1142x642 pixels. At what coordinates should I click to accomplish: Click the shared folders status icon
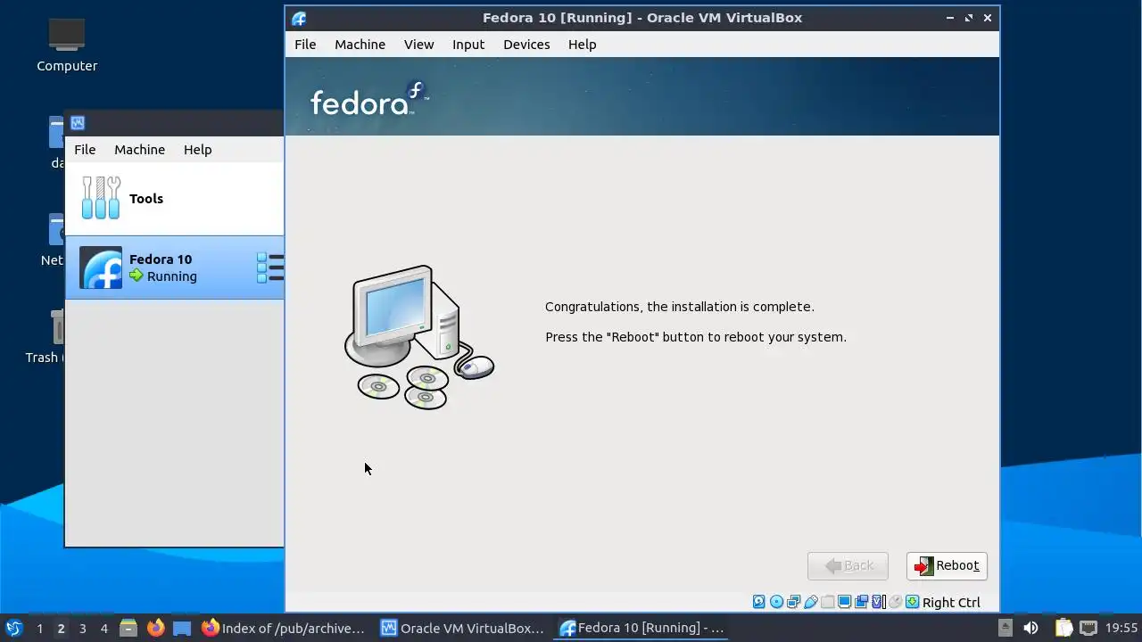pyautogui.click(x=827, y=602)
